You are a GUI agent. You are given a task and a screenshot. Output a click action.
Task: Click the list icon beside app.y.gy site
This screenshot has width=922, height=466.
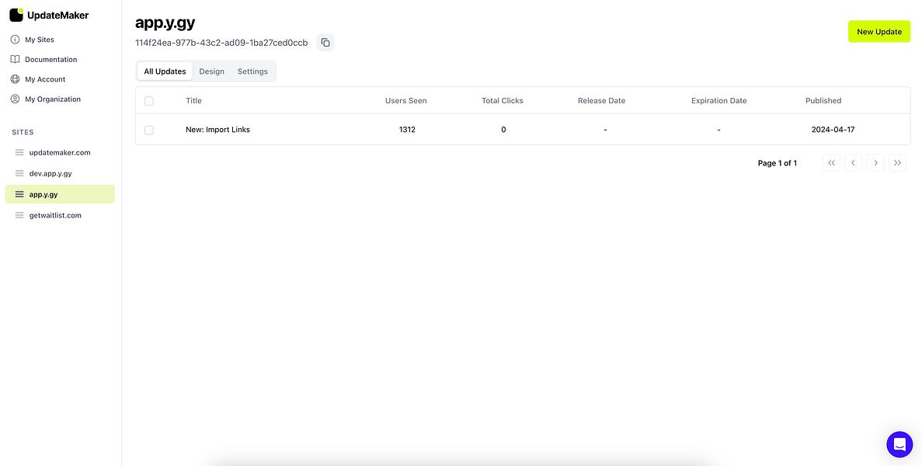point(19,194)
